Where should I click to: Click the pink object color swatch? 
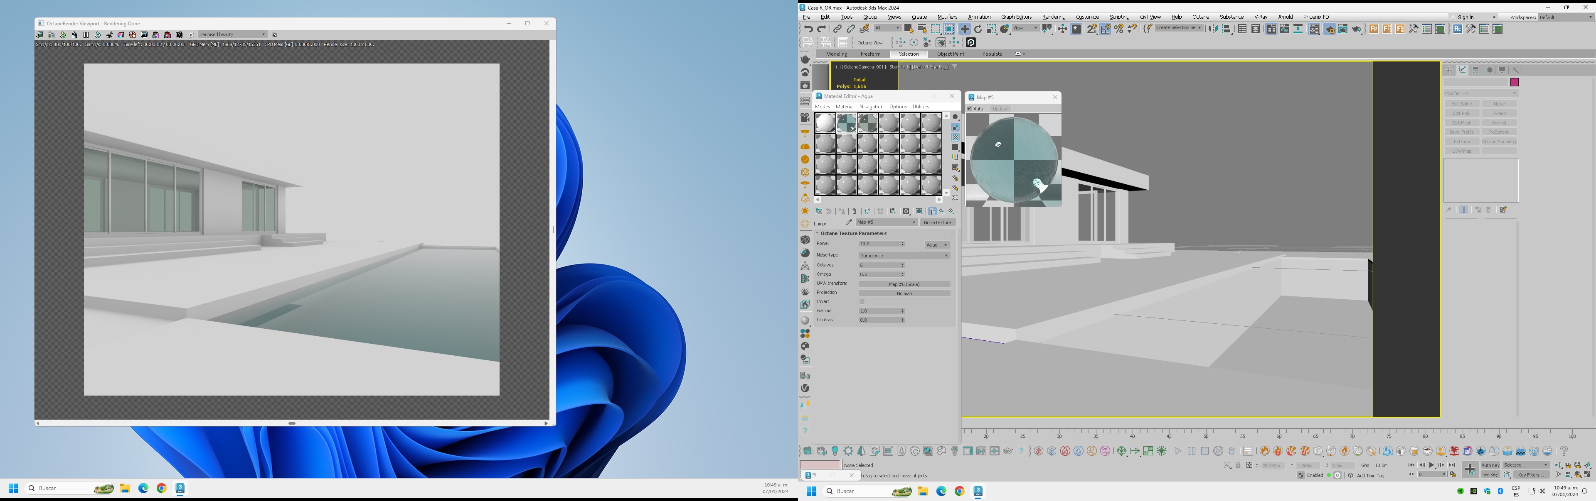pos(1514,82)
